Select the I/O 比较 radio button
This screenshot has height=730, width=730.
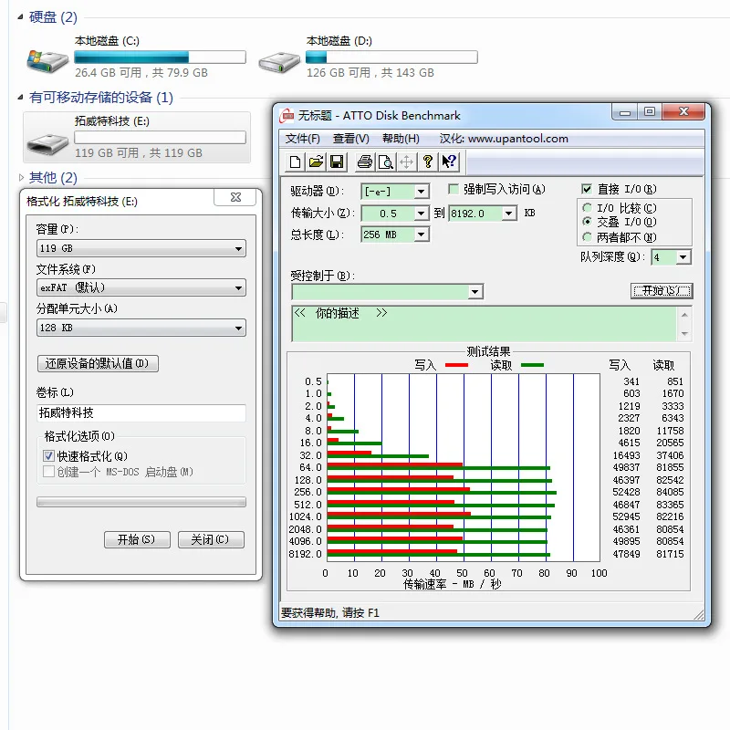[587, 208]
